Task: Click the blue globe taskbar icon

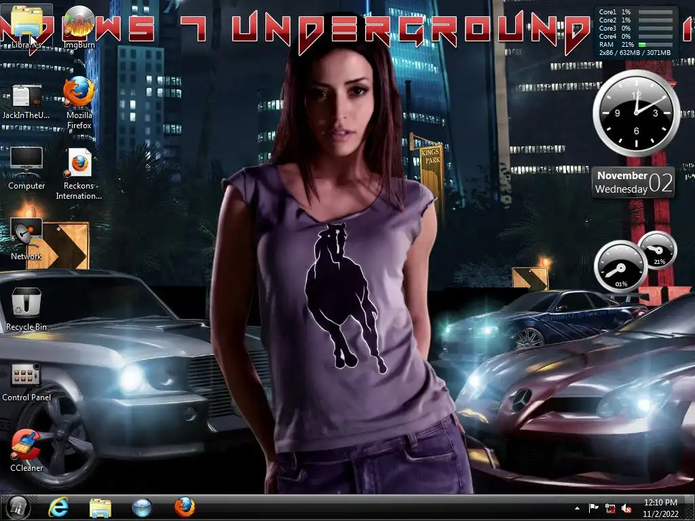Action: point(143,507)
